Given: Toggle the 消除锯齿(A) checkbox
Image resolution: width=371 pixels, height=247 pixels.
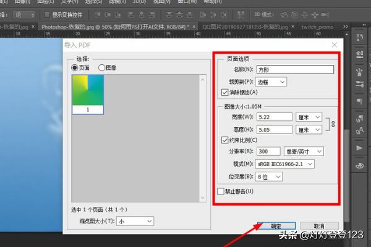Looking at the screenshot, I should pos(224,92).
